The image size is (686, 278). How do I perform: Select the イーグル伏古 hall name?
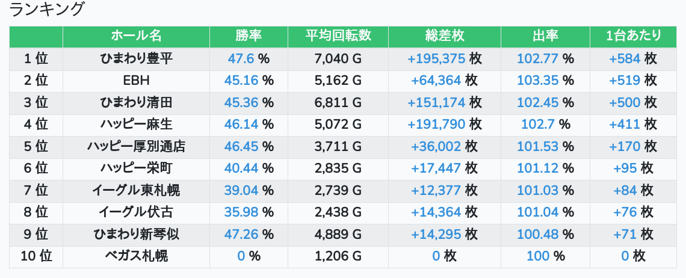point(136,212)
